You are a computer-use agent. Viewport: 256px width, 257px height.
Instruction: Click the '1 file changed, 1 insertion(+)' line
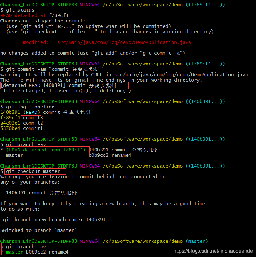[67, 91]
